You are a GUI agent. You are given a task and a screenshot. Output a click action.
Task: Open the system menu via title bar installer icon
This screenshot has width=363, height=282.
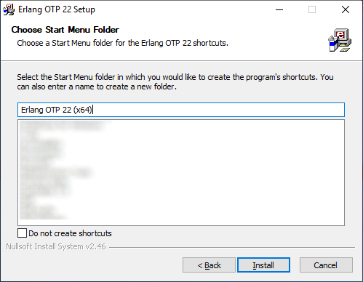tap(9, 9)
